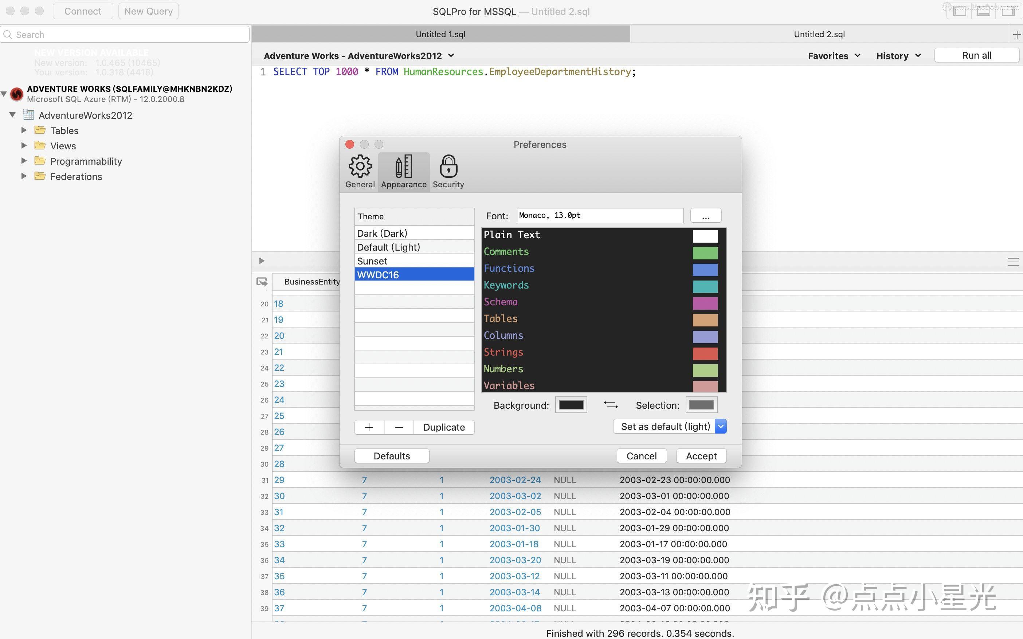Screen dimensions: 1023x639
Task: Click the search magnifier in the sidebar
Action: click(x=8, y=34)
